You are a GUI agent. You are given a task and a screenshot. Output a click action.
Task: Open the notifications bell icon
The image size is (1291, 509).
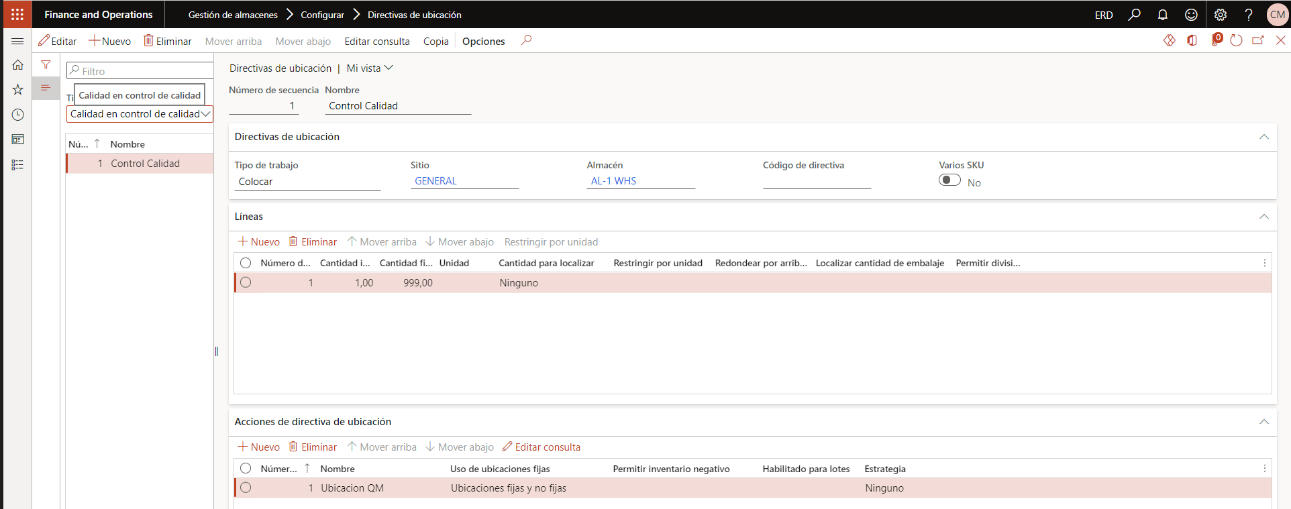coord(1163,15)
